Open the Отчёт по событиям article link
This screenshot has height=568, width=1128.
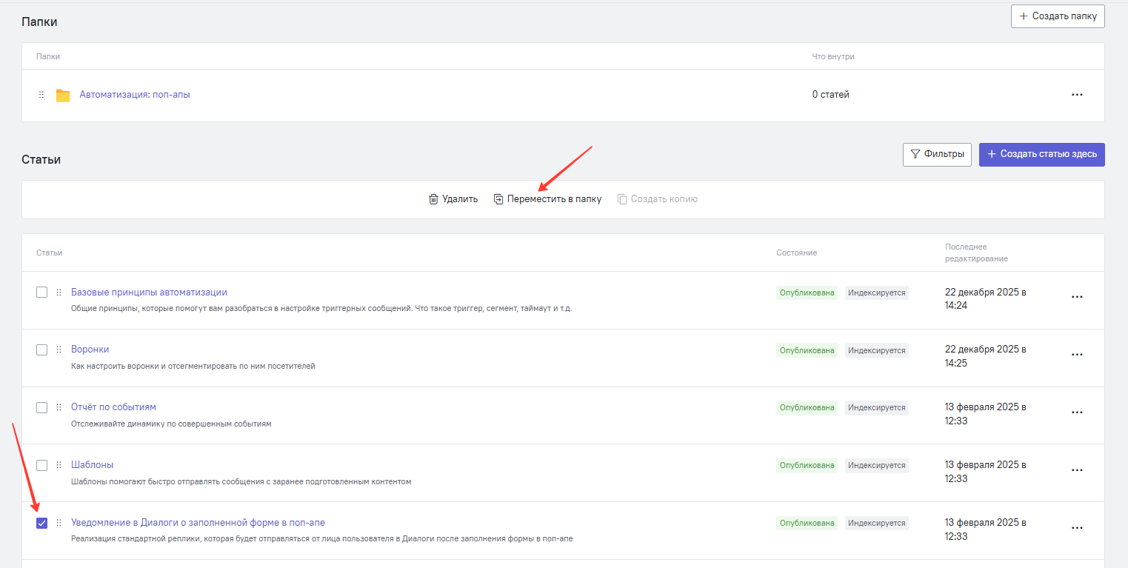[113, 407]
